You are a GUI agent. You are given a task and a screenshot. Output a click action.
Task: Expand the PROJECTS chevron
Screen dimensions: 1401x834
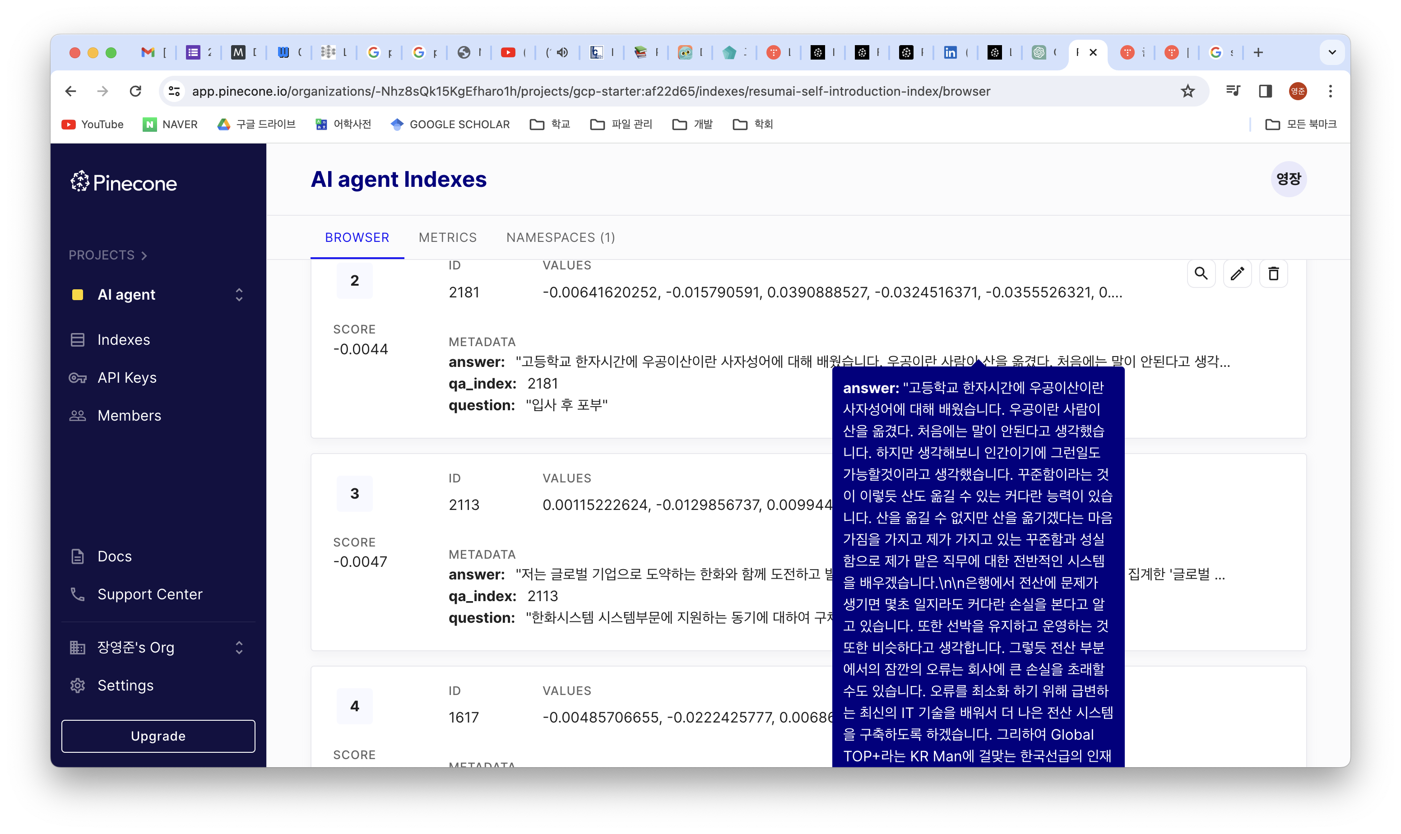coord(144,255)
